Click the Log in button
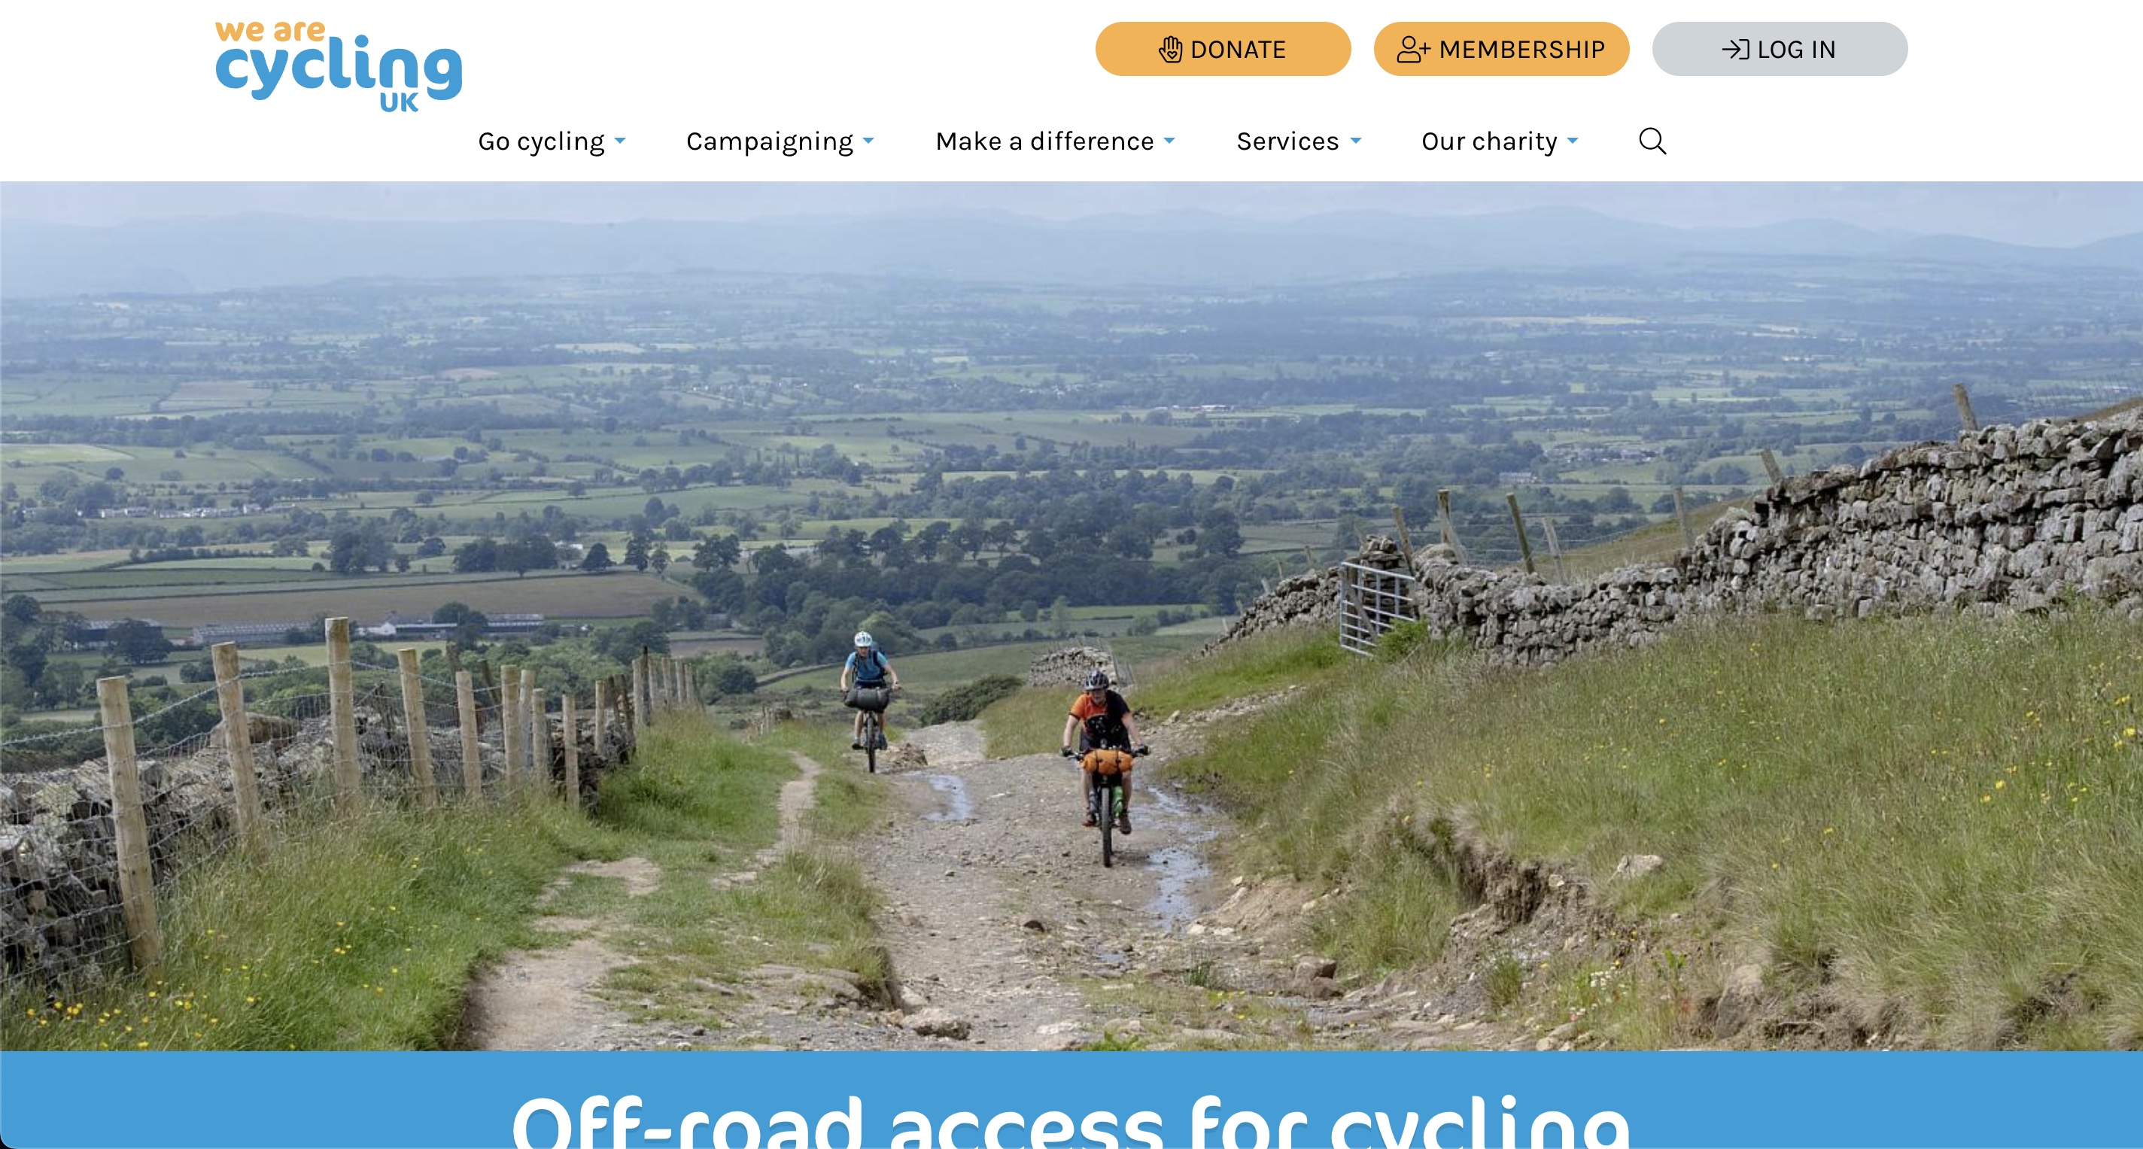The image size is (2143, 1149). click(x=1780, y=49)
